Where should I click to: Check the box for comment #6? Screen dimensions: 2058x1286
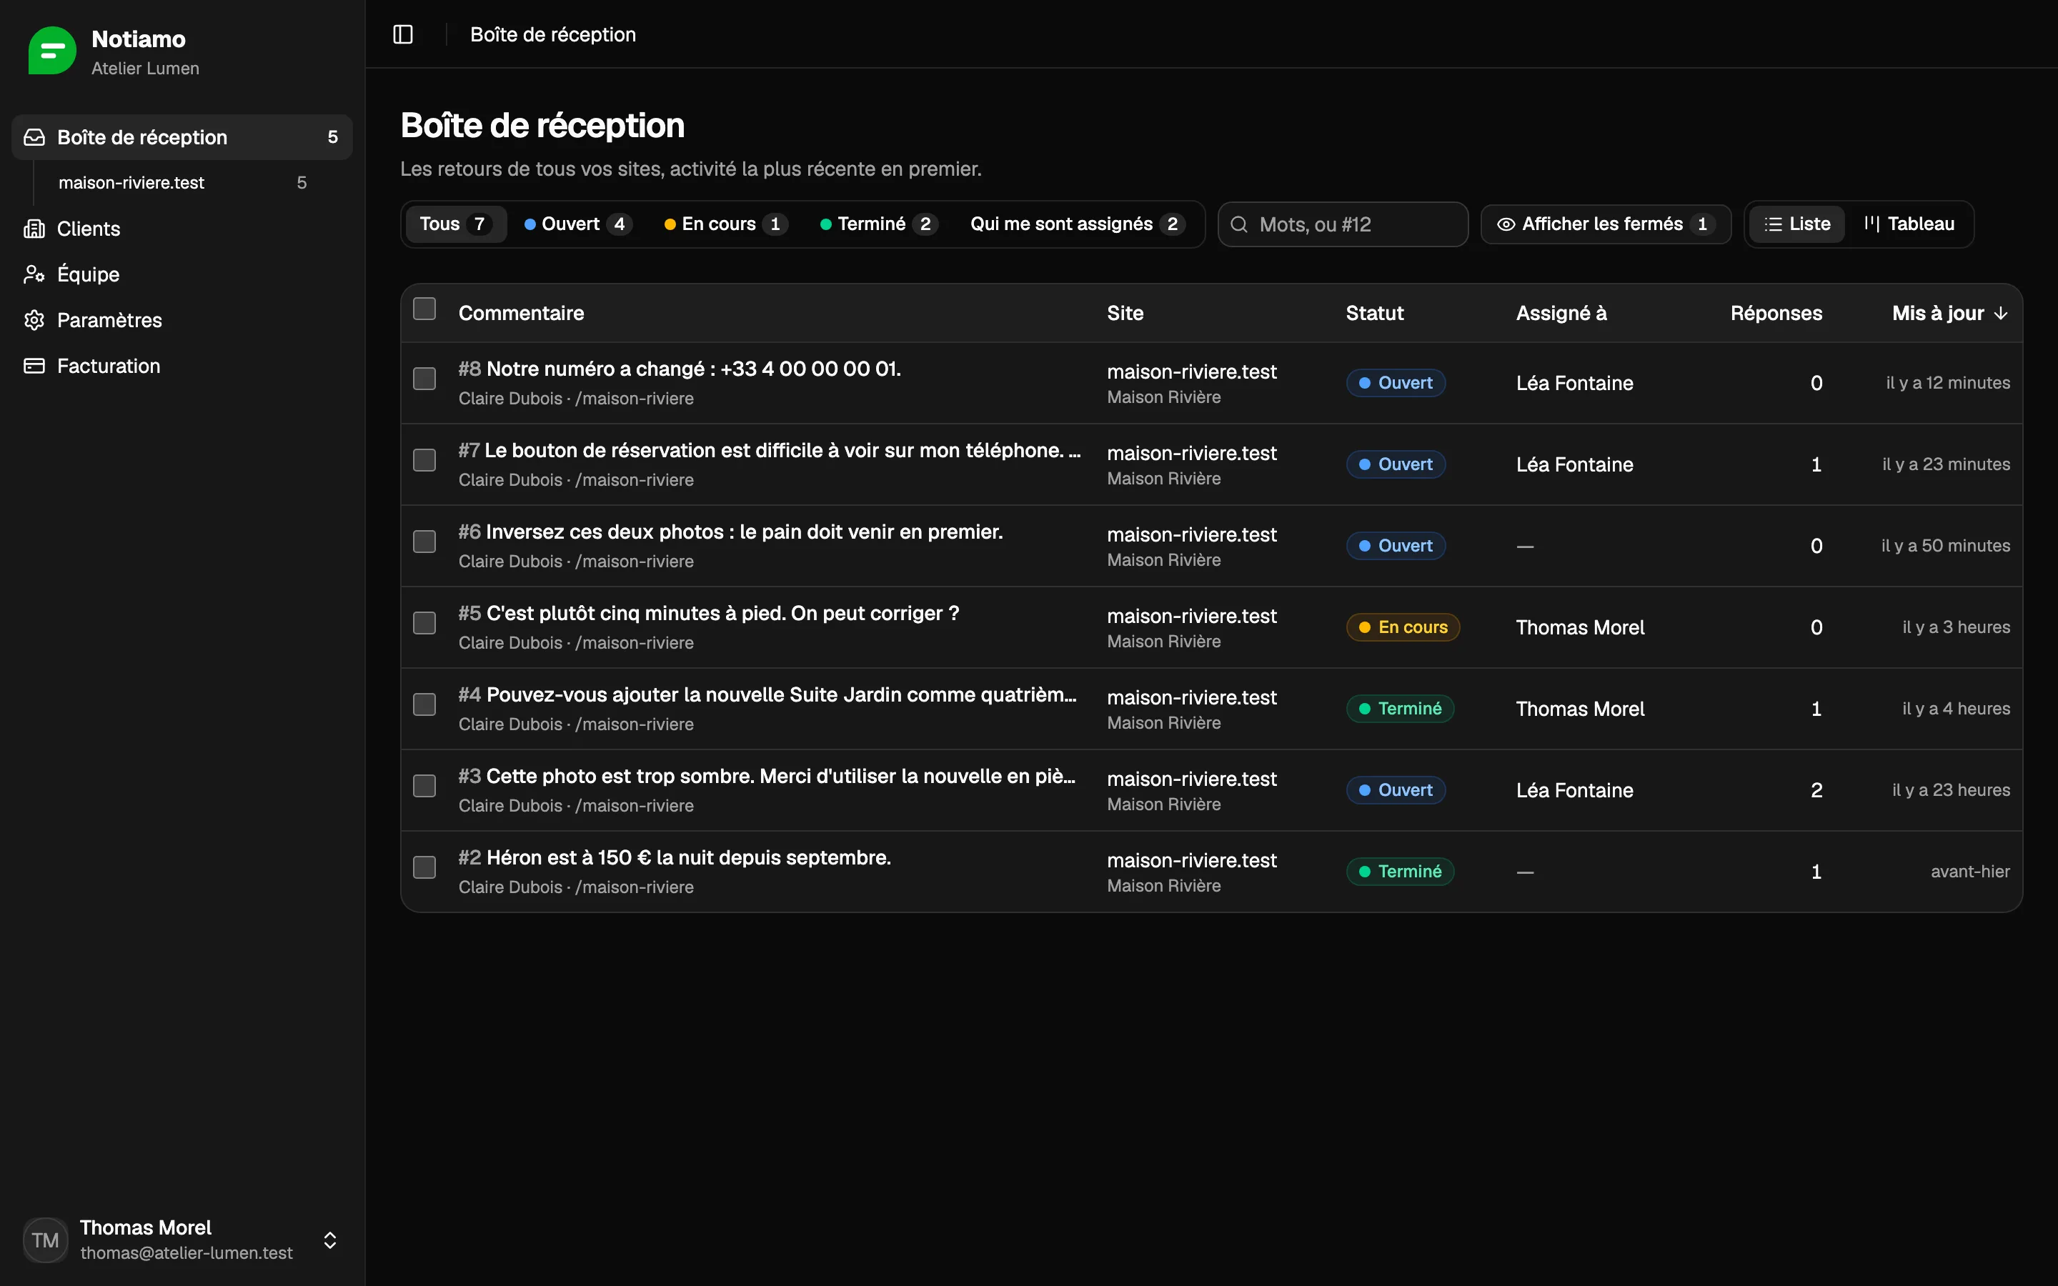(424, 542)
